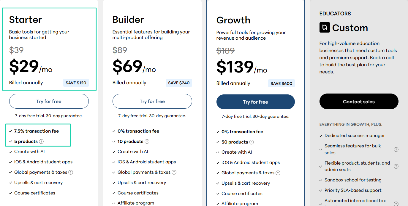The image size is (408, 206).
Task: Click info icon for Automated international tax
Action: point(396,204)
